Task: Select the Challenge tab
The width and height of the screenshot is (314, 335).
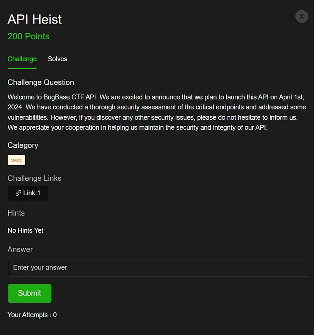Action: (22, 59)
